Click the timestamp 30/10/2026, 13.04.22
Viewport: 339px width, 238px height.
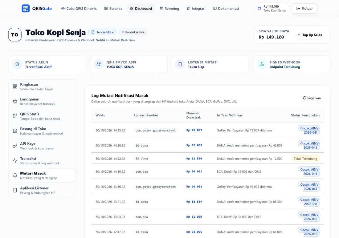tap(110, 217)
